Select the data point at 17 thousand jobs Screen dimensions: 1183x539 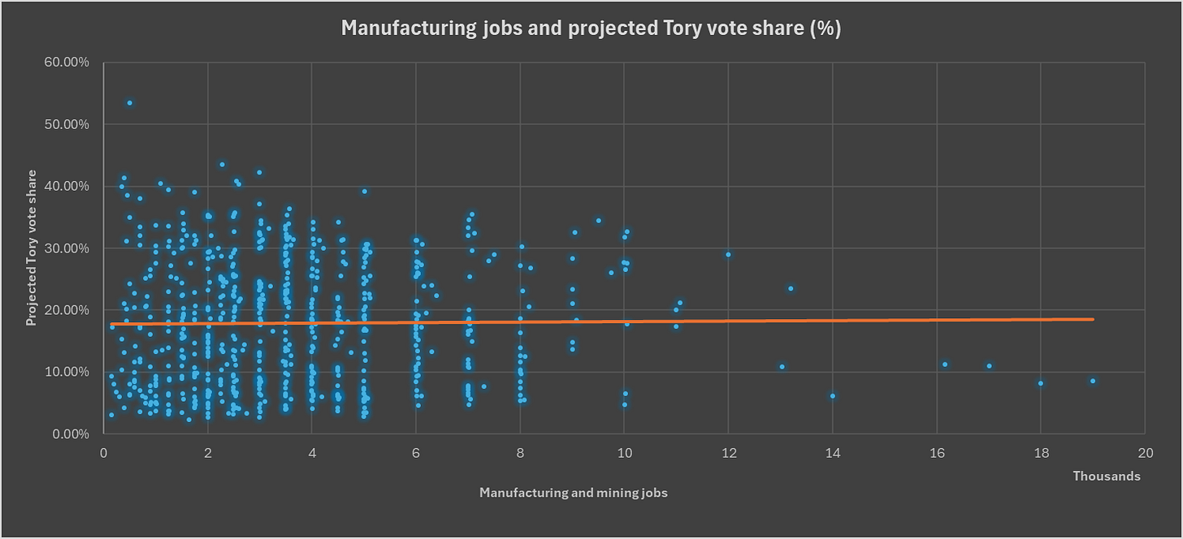coord(989,366)
